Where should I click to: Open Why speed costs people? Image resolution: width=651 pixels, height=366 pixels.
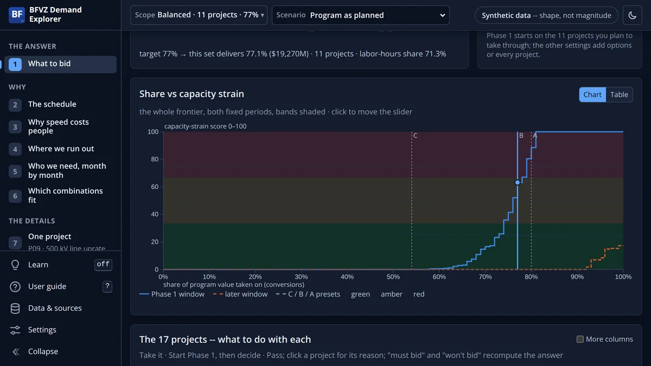coord(61,127)
